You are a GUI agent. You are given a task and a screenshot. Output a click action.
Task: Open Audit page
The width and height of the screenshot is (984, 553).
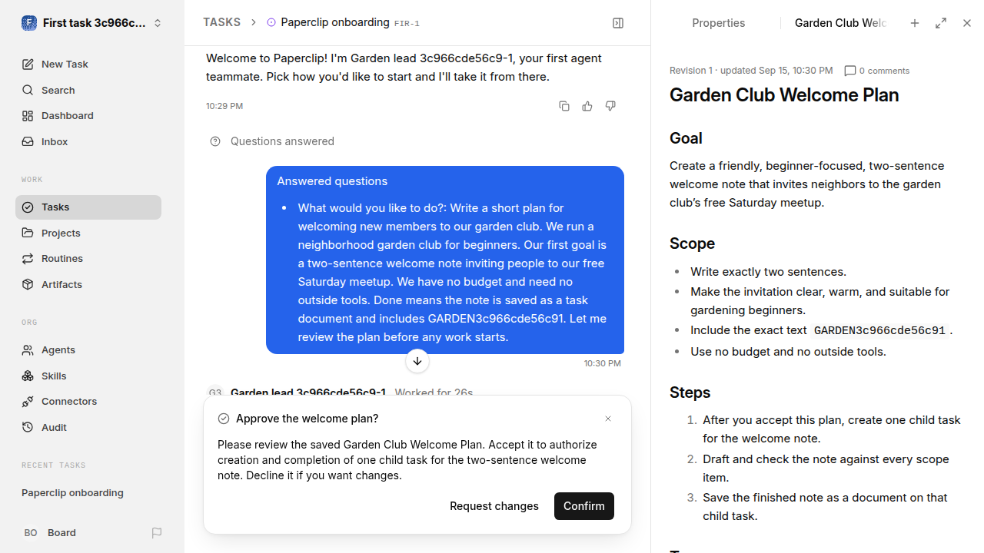click(x=88, y=427)
